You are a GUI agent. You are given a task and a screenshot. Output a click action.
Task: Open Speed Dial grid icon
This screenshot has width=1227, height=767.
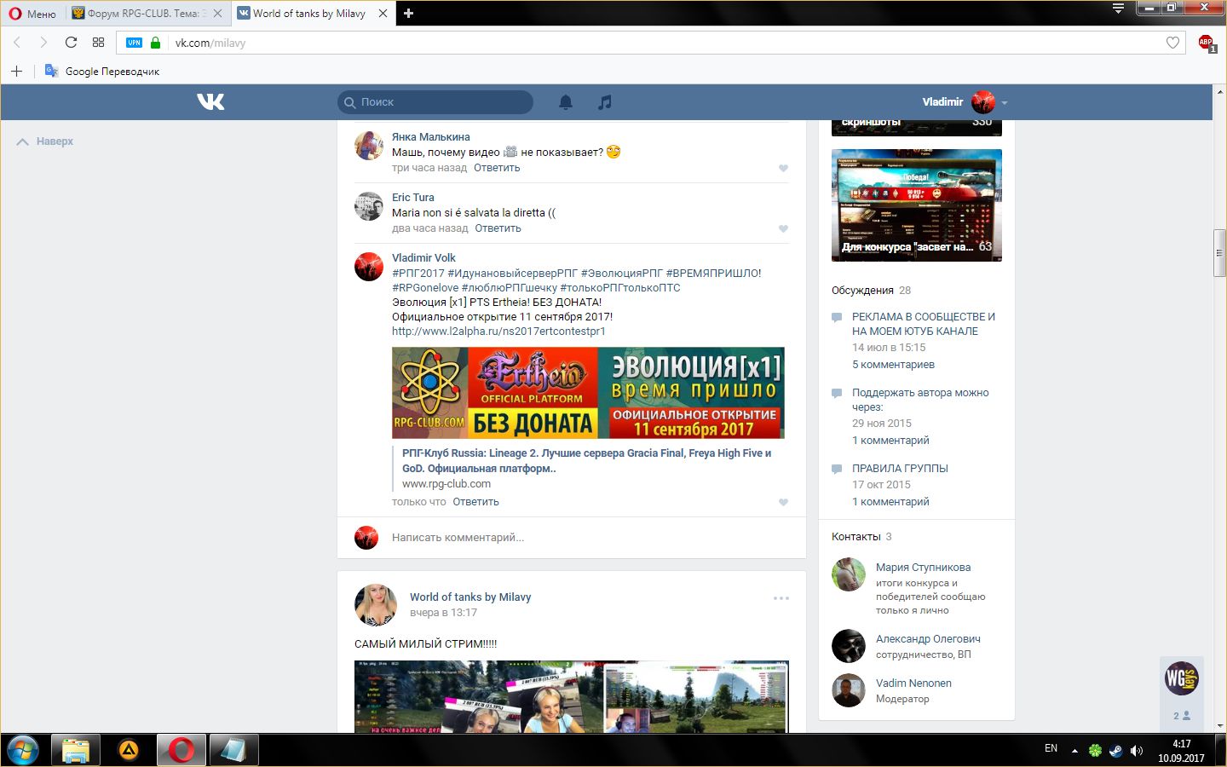(x=98, y=42)
